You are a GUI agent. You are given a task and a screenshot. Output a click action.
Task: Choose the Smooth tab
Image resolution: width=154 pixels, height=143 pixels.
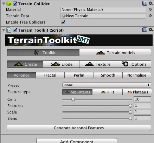[x=108, y=75]
